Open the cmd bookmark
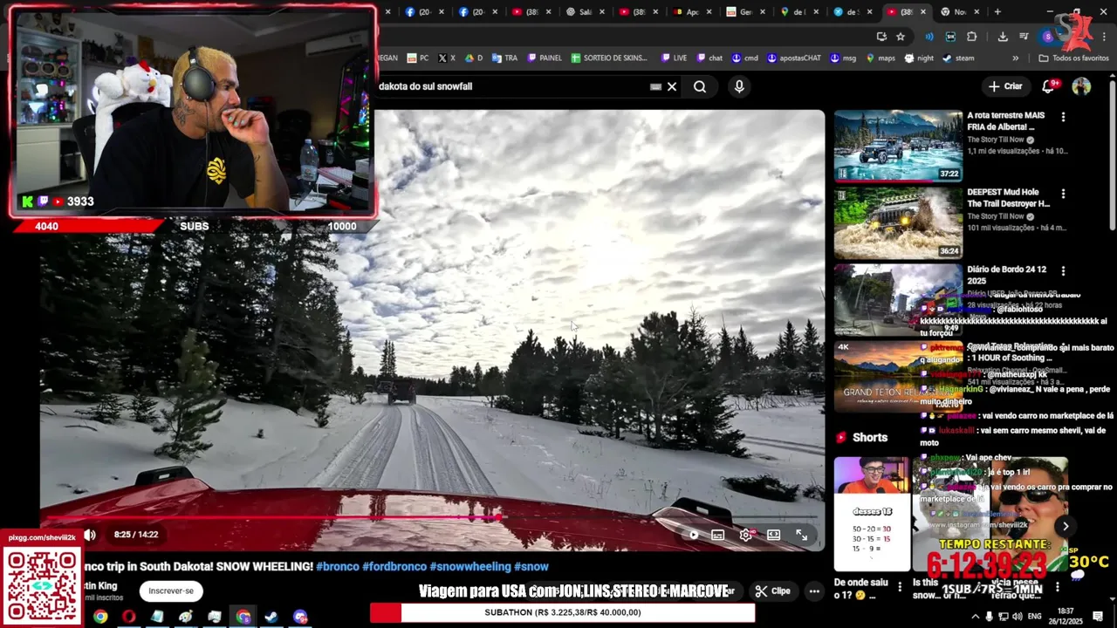The image size is (1117, 628). [x=744, y=58]
